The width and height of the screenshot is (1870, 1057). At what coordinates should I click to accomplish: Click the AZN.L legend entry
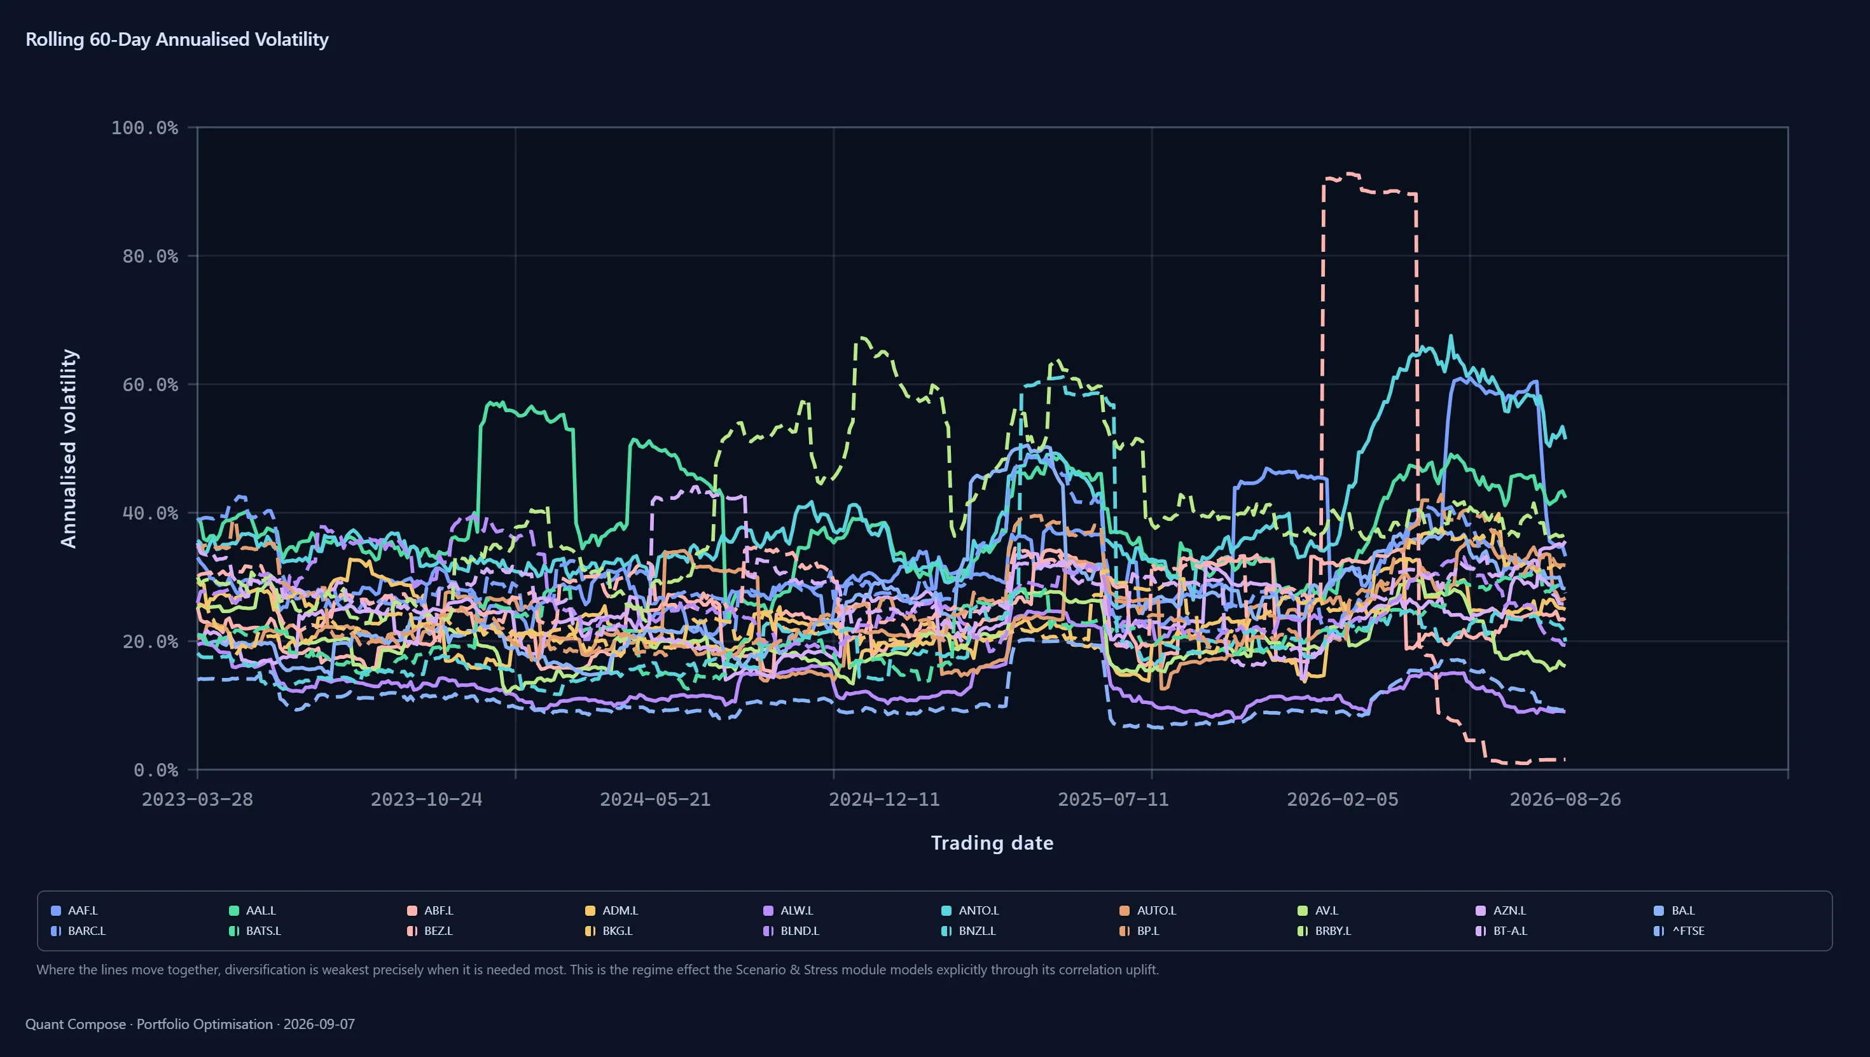click(x=1501, y=910)
